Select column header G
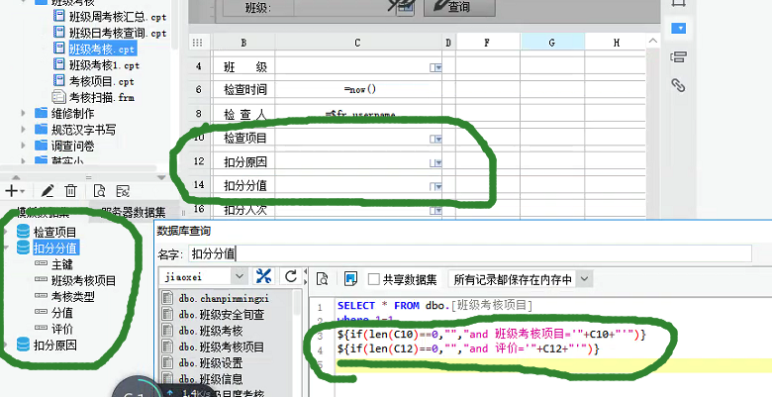 coord(552,43)
